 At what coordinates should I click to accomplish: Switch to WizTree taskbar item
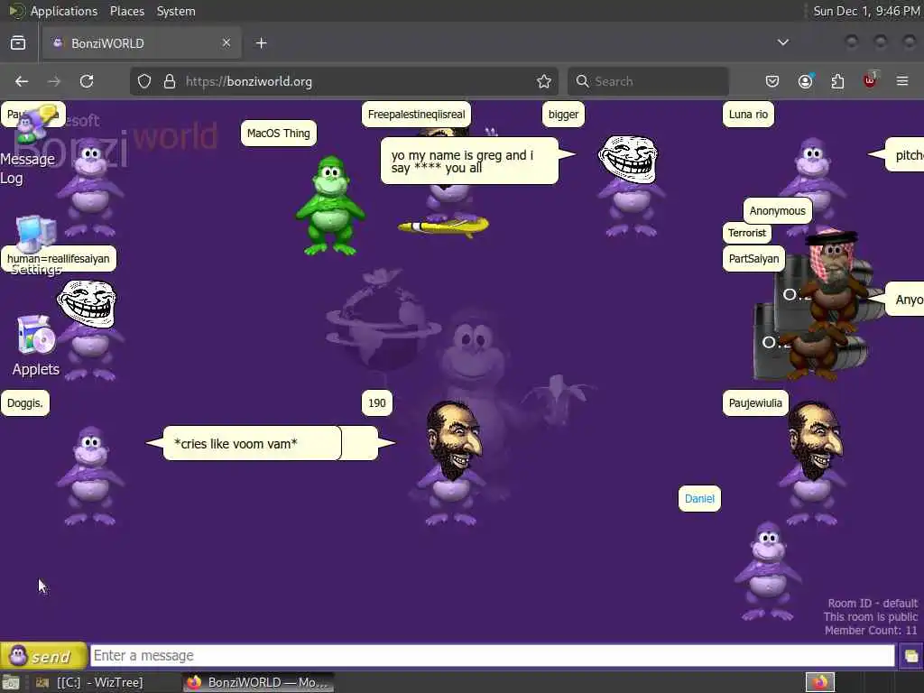pos(89,682)
